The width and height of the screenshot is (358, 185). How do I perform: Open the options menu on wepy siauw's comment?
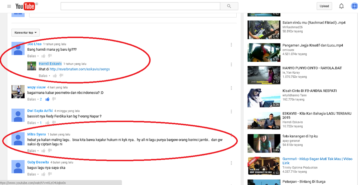(x=231, y=88)
